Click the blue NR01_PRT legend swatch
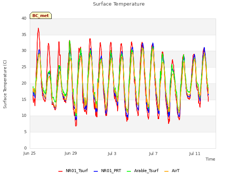Screen dimensions: 238x178 (x=96, y=171)
